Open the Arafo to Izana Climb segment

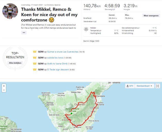click(57, 64)
